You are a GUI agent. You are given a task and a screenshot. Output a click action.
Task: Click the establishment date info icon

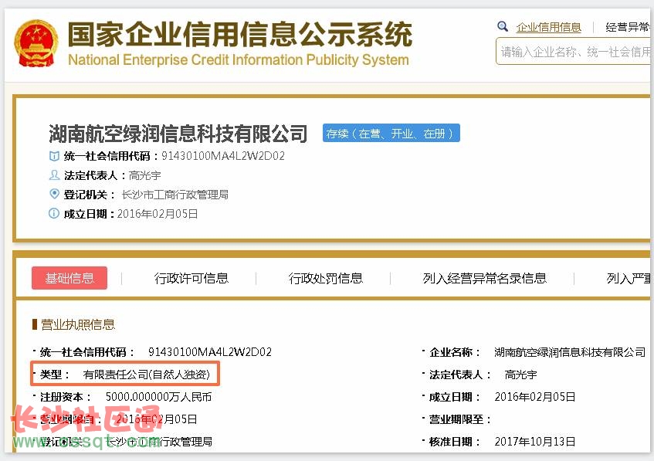(x=54, y=213)
